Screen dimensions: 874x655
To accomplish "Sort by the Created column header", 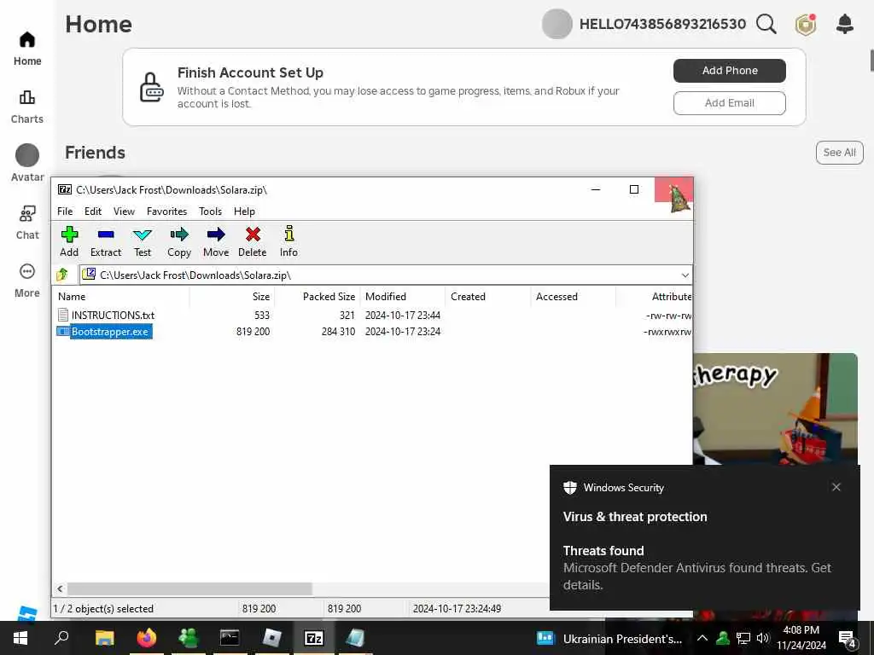I will tap(488, 296).
